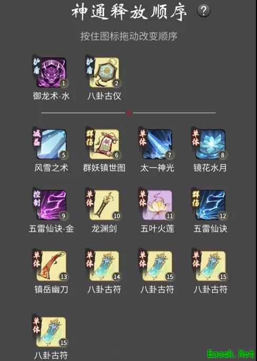This screenshot has width=257, height=361.
Task: Click the 龙渊剑 sword icon
Action: 104,205
